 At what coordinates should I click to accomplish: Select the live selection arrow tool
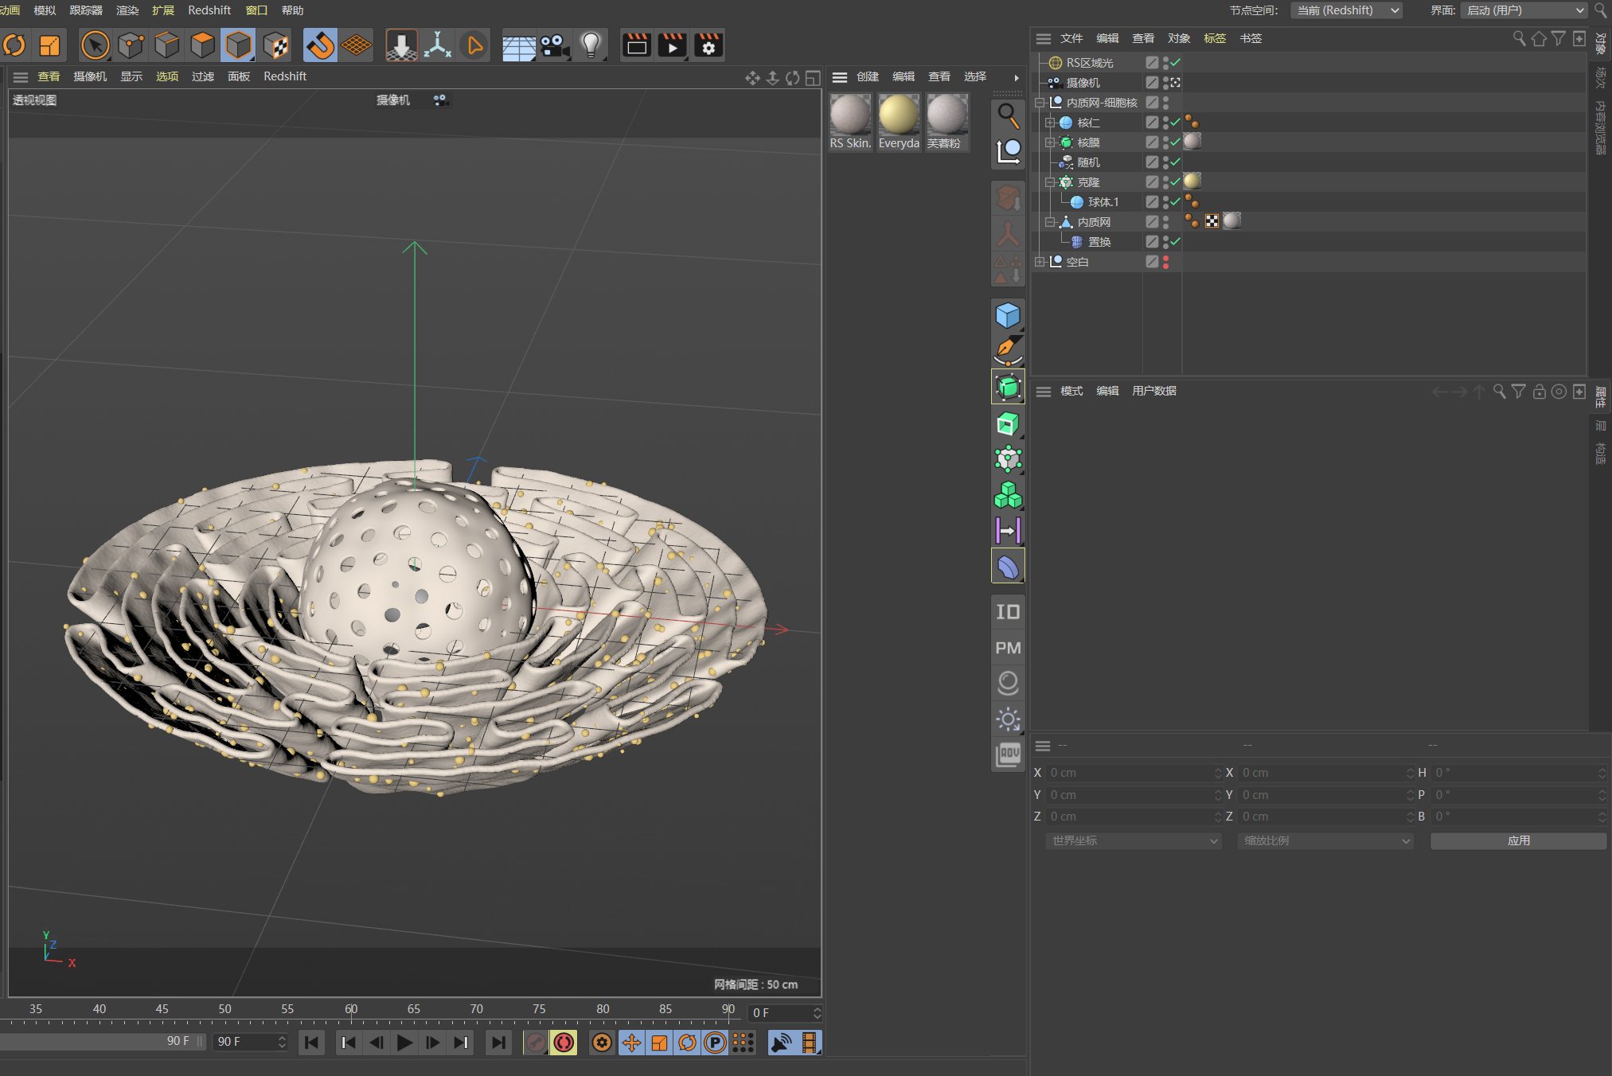(x=96, y=45)
